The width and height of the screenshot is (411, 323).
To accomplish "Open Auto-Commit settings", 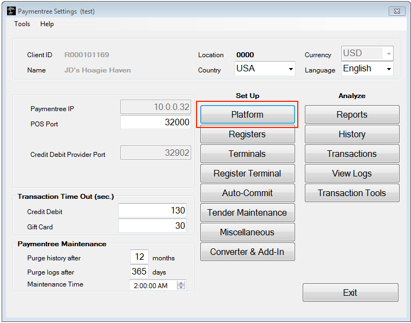I will [x=248, y=193].
